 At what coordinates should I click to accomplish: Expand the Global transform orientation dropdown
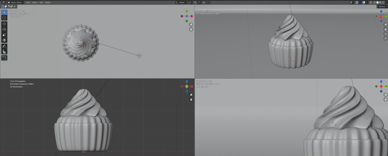point(181,3)
